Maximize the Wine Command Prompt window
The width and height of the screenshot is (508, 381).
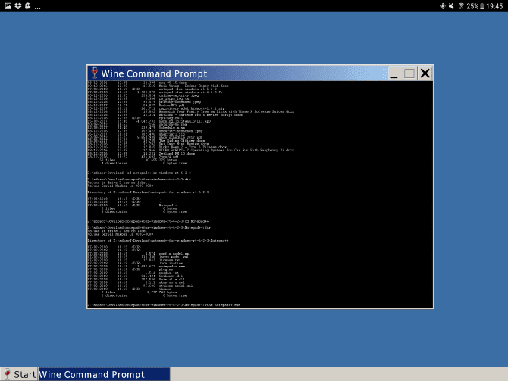(x=409, y=73)
